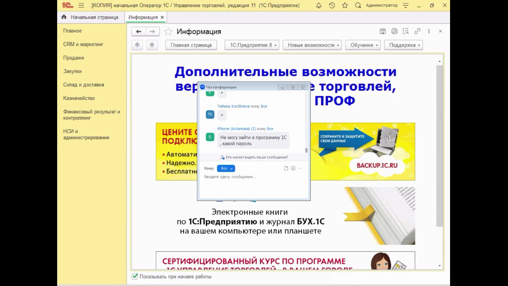Click the chat message input field
The height and width of the screenshot is (286, 508).
(x=254, y=185)
